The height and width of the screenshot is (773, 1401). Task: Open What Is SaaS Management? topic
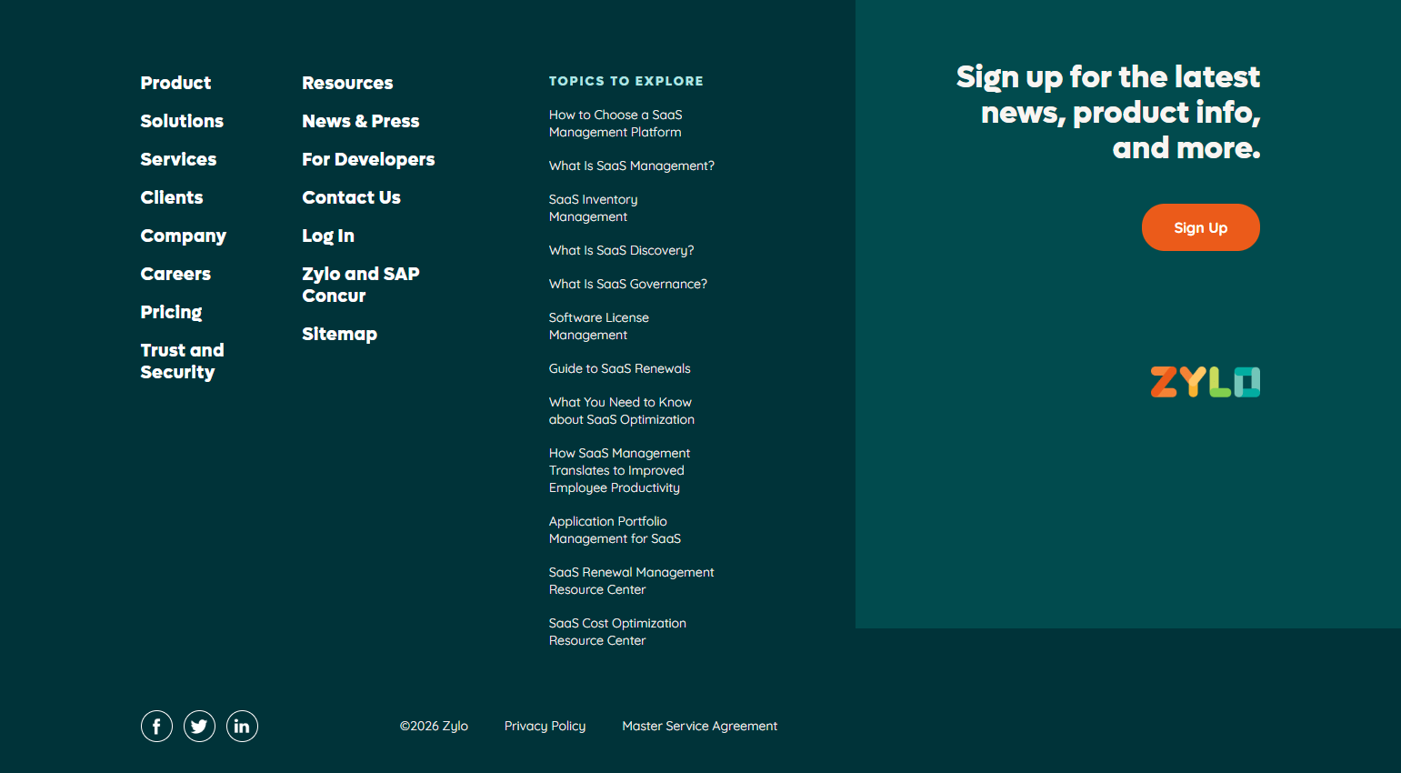click(x=631, y=166)
